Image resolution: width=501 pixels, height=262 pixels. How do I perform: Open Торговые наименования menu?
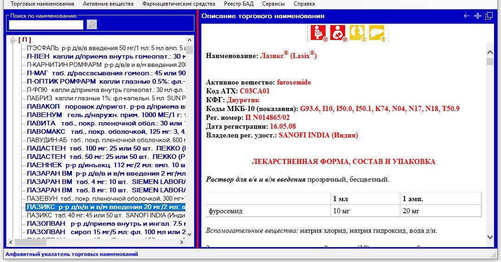43,4
